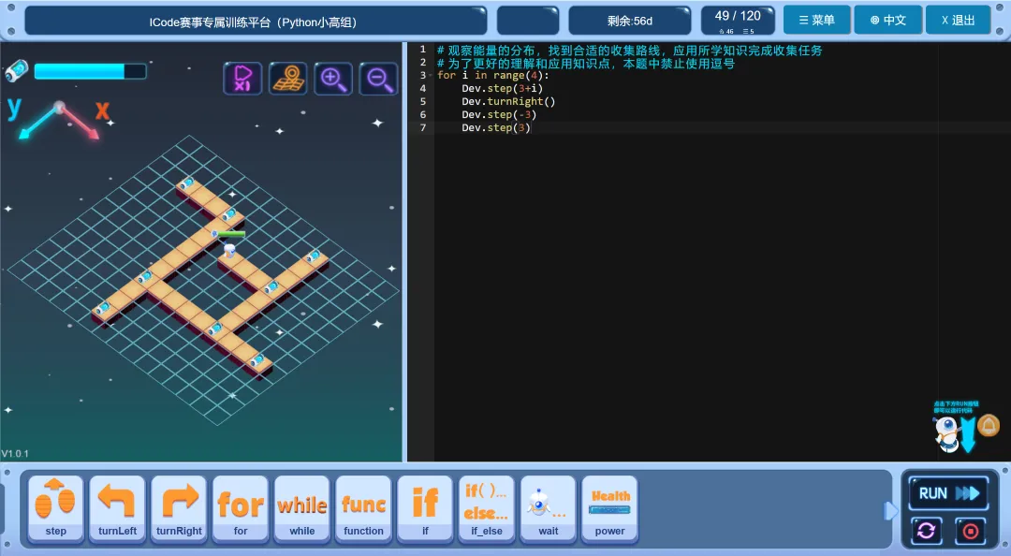Image resolution: width=1011 pixels, height=556 pixels.
Task: Insert the if_else block
Action: click(487, 509)
